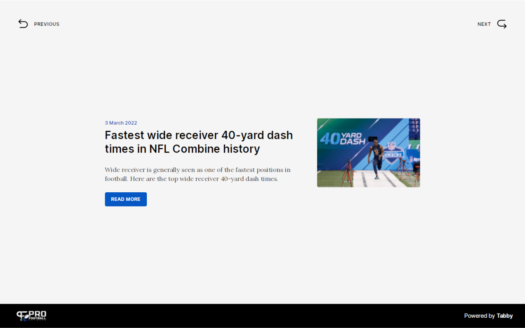525x328 pixels.
Task: Click the looping arrow in the top-right corner
Action: point(502,24)
